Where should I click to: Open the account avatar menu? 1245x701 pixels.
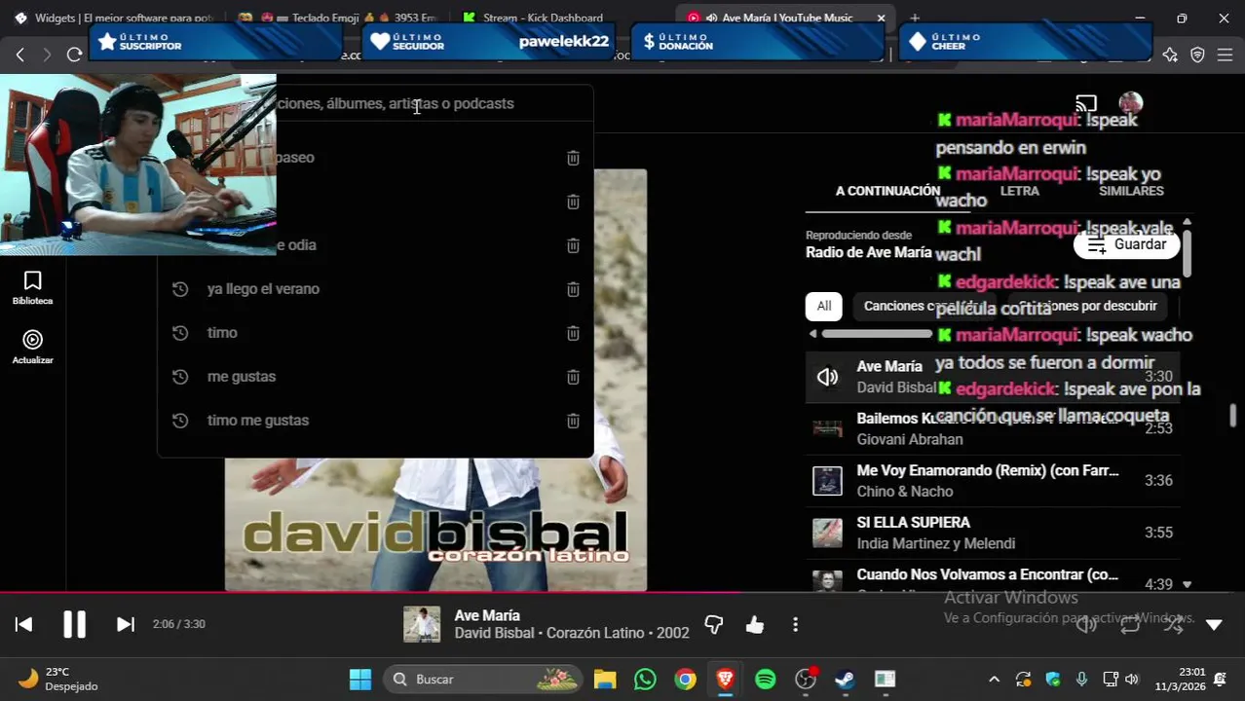pyautogui.click(x=1130, y=103)
